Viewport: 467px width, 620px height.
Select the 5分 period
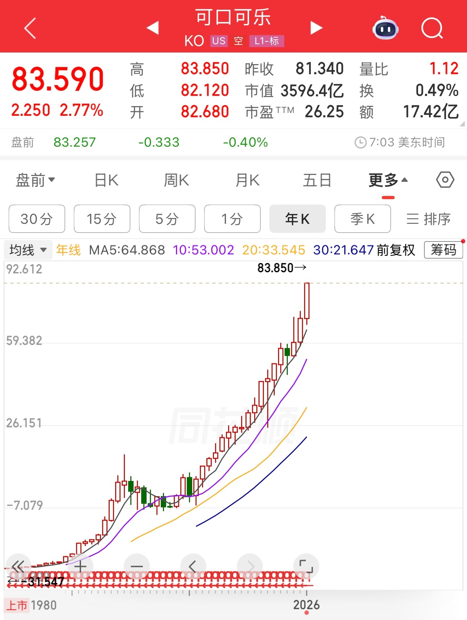[x=167, y=219]
